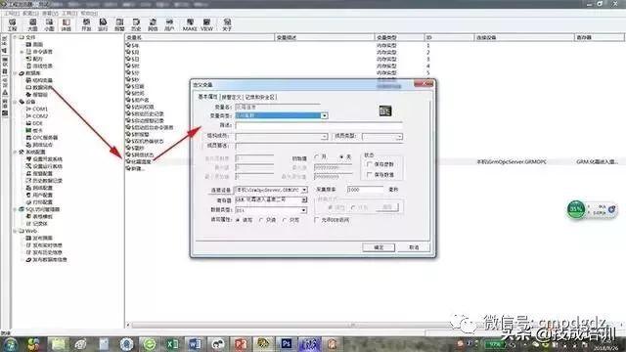Enable the 保存数值 checkbox
Image resolution: width=626 pixels, height=352 pixels.
369,175
